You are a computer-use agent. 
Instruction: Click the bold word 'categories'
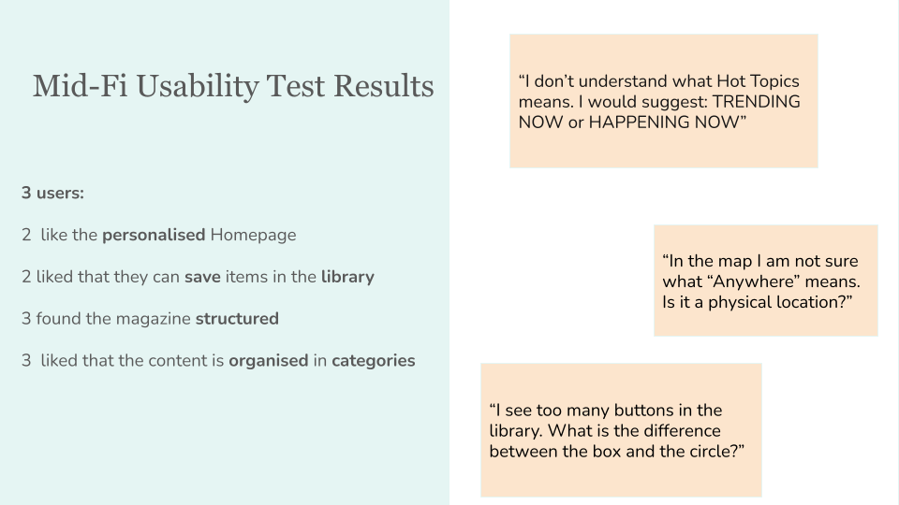[x=374, y=361]
